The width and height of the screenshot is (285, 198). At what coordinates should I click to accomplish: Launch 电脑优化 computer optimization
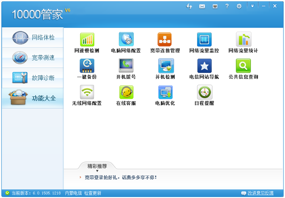(x=165, y=95)
